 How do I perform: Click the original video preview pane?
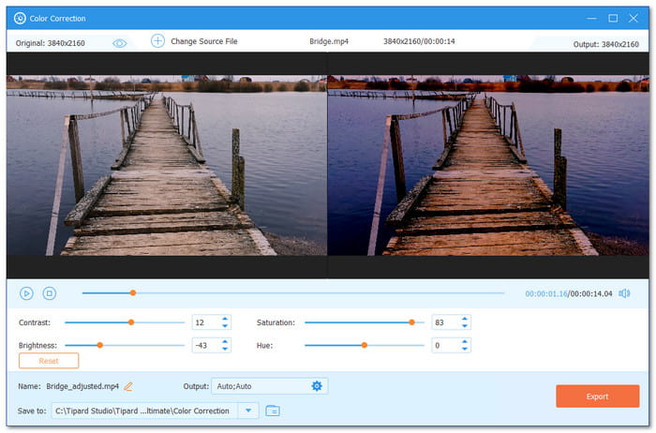167,165
